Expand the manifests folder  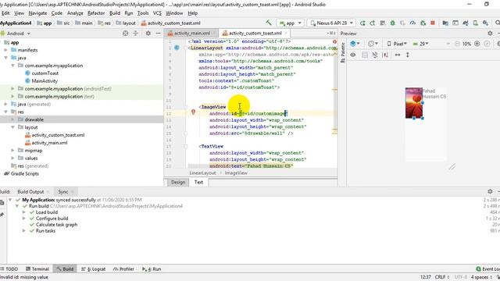coord(5,50)
